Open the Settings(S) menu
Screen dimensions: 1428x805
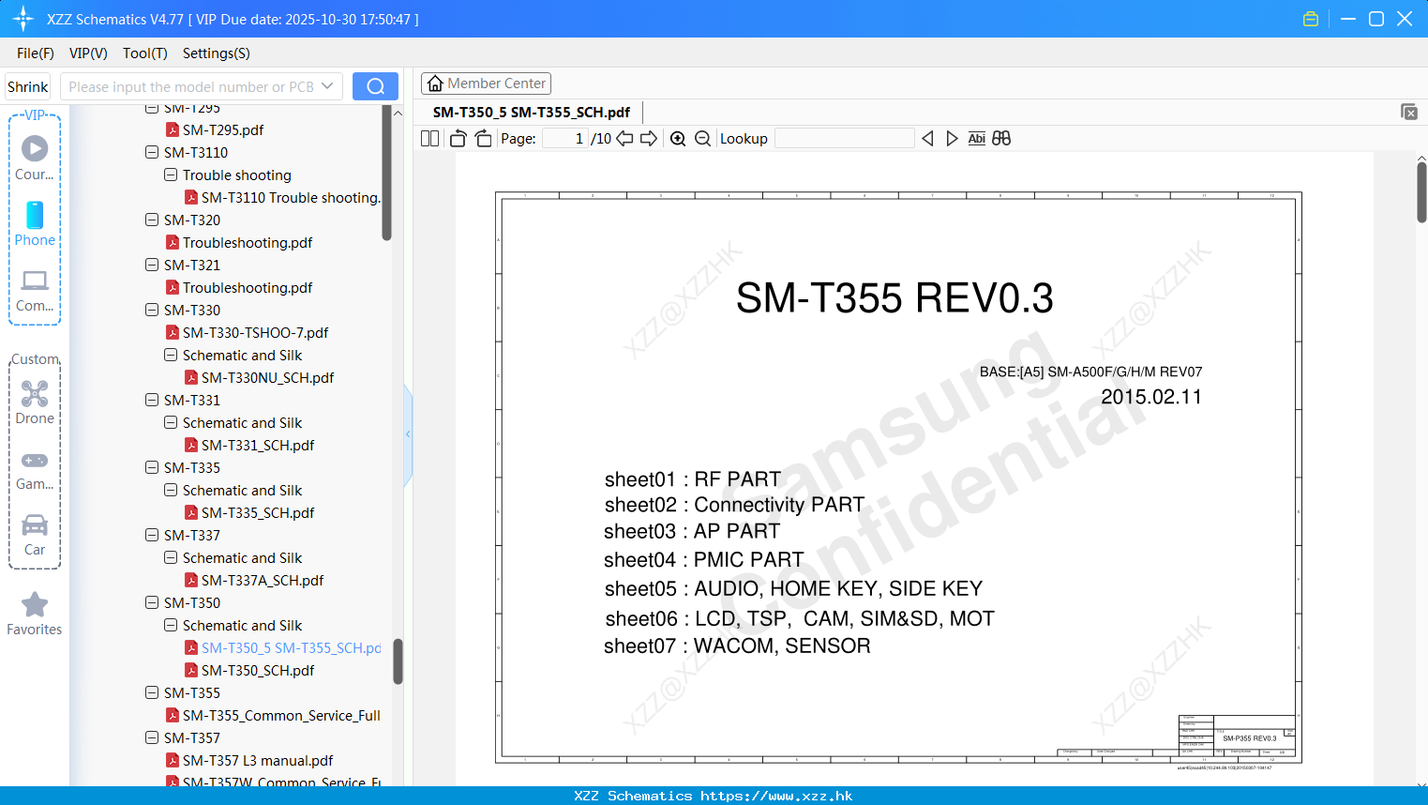tap(216, 53)
